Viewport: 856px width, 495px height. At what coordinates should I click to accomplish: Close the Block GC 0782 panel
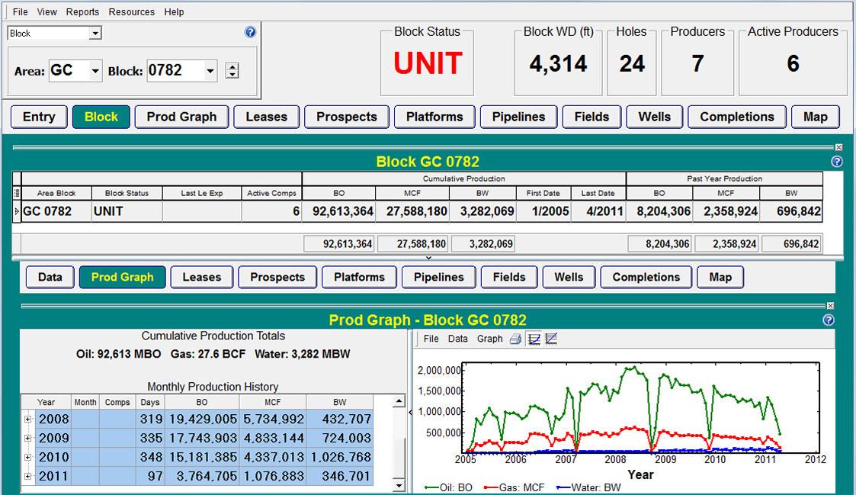coord(839,147)
